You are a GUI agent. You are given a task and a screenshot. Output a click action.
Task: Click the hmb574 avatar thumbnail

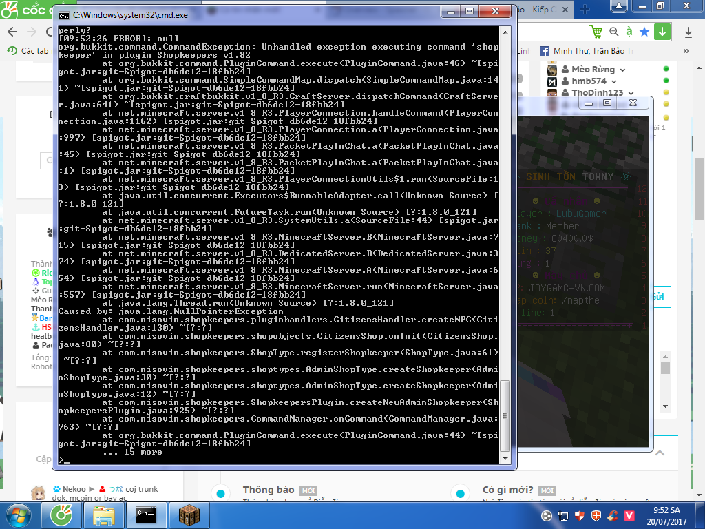551,81
